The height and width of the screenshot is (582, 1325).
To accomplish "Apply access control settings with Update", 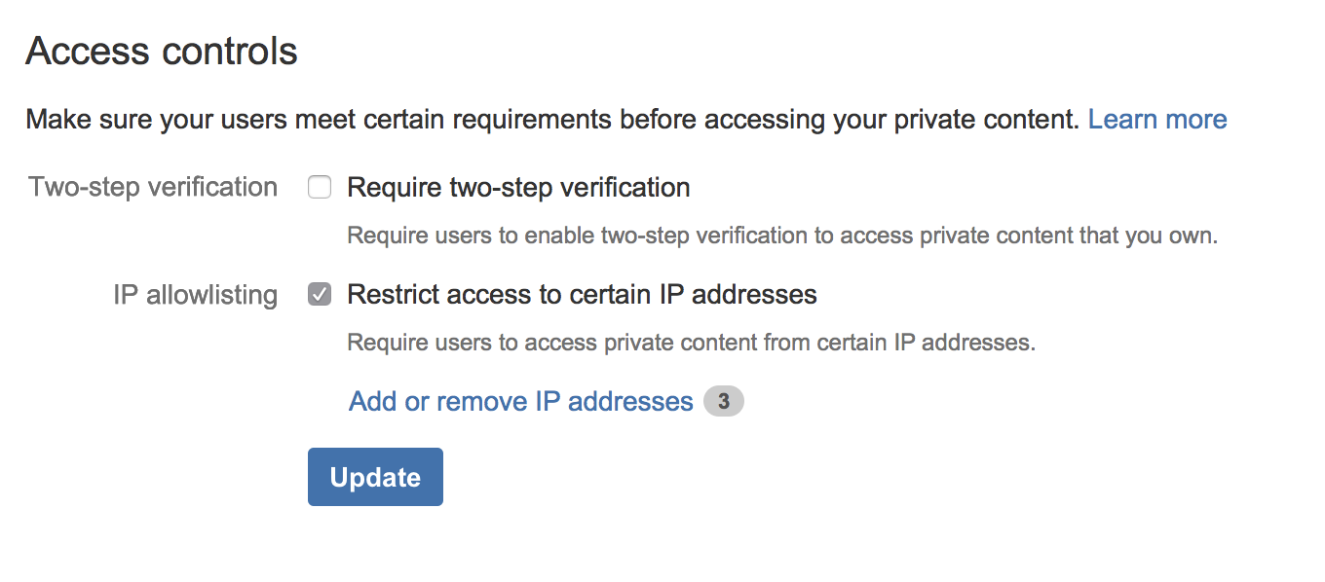I will click(x=375, y=476).
